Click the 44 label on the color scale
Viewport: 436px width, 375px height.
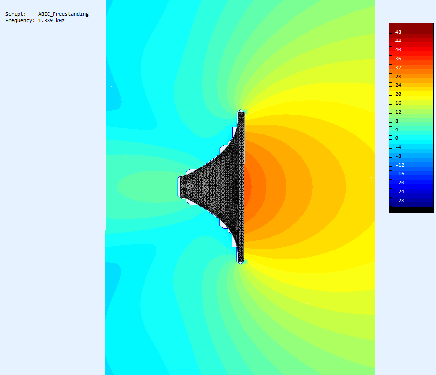(x=398, y=41)
